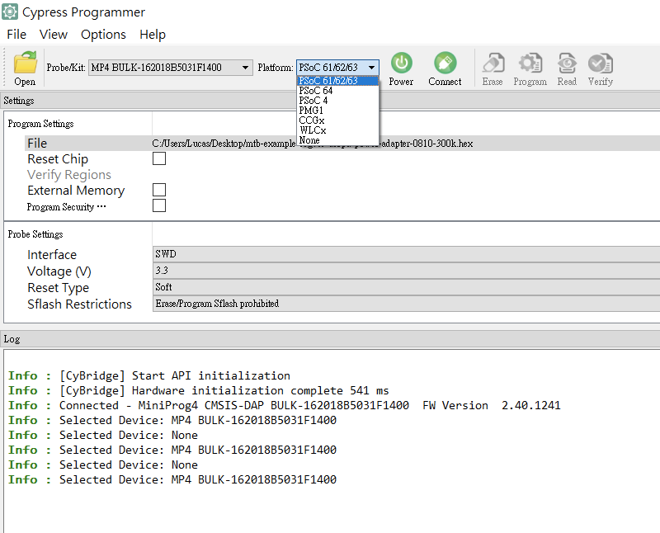Viewport: 660px width, 533px height.
Task: Click the Erase tool icon
Action: 493,64
